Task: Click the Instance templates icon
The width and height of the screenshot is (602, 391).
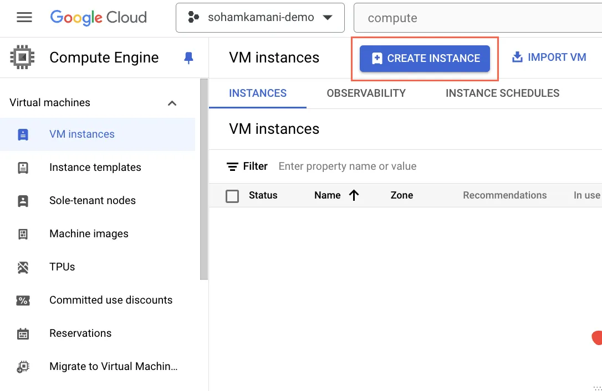Action: coord(23,167)
